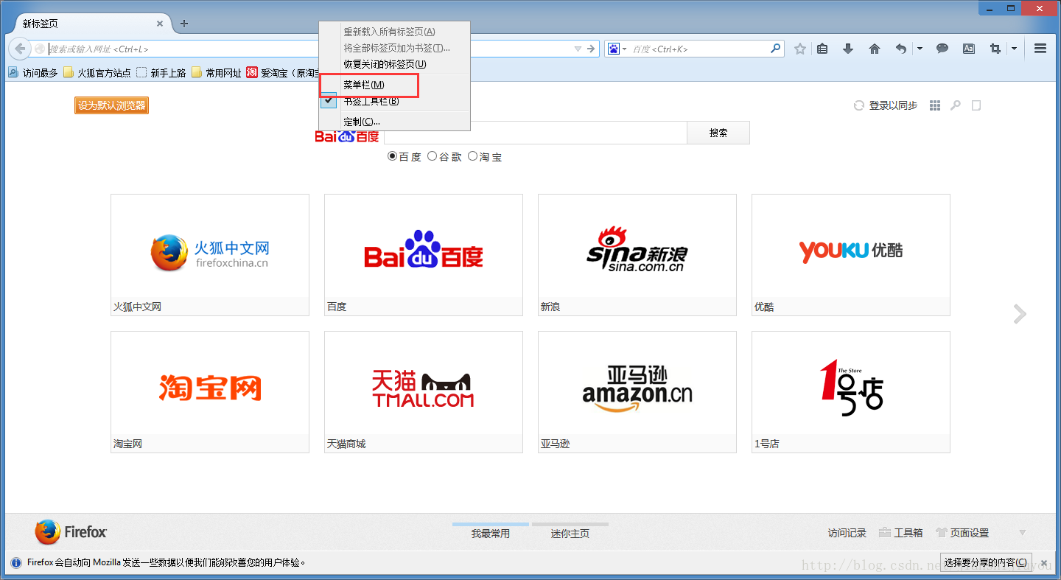Select the 淘宝 radio button

(x=473, y=156)
